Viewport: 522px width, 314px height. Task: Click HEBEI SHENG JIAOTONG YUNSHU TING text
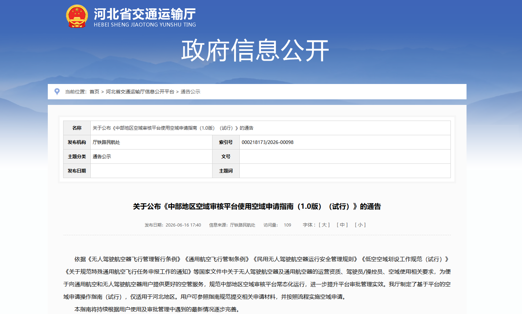pyautogui.click(x=145, y=25)
